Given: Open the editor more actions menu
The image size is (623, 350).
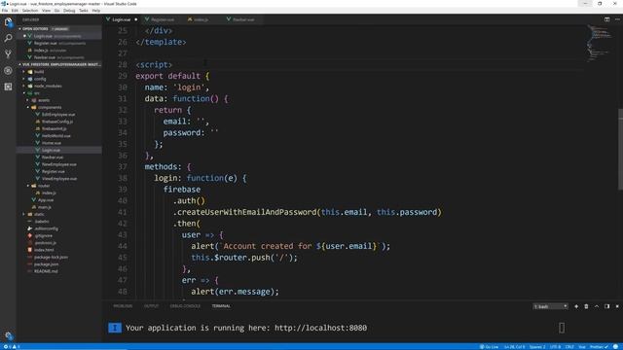Looking at the screenshot, I should click(617, 19).
